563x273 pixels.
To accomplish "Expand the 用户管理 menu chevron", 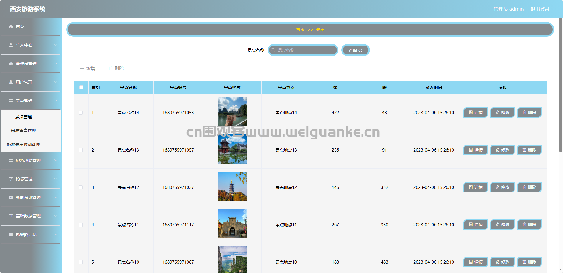I will 56,82.
